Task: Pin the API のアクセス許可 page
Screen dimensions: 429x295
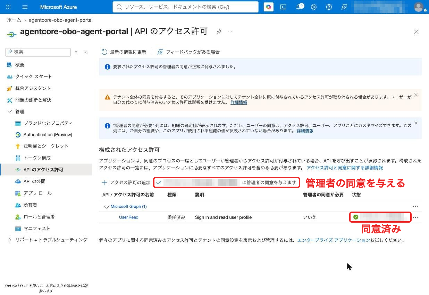Action: (219, 32)
